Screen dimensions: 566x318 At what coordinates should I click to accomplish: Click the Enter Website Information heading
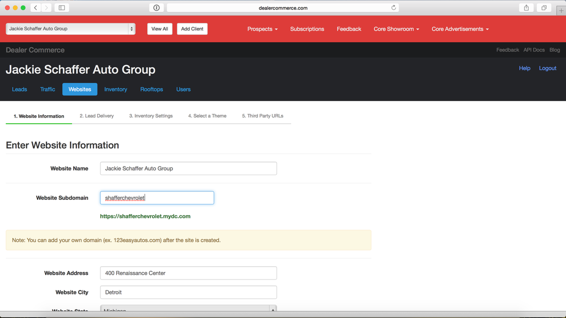coord(62,145)
